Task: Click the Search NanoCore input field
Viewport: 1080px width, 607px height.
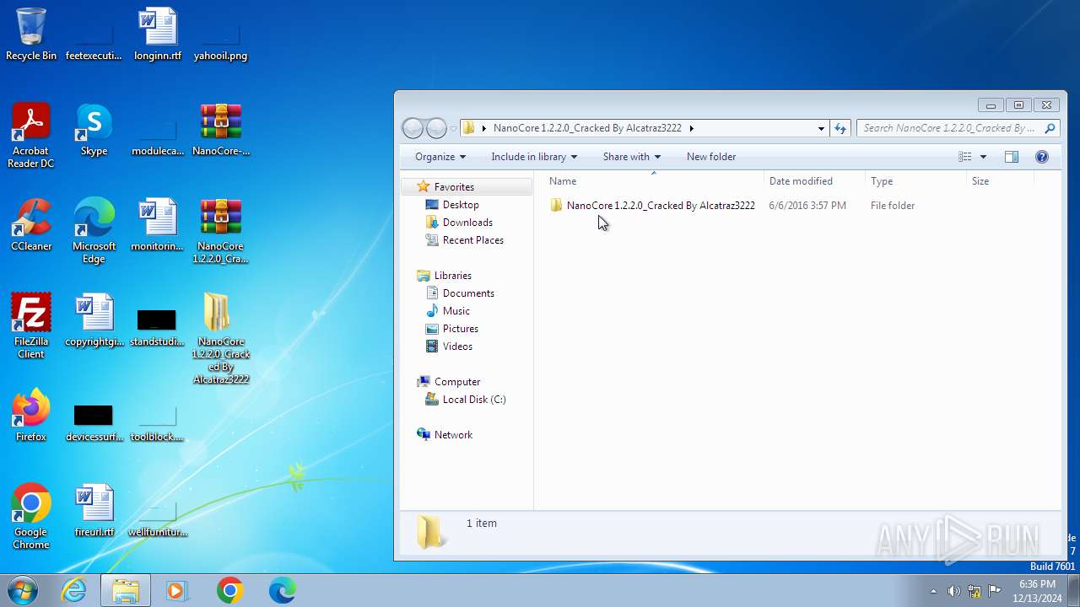Action: 958,128
